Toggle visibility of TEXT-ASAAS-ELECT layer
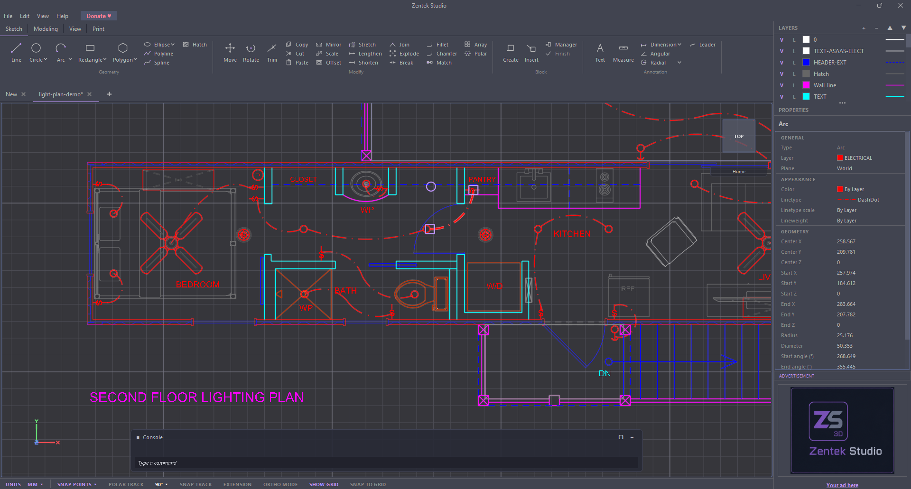 (782, 51)
